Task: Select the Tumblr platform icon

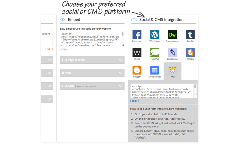Action: pyautogui.click(x=190, y=35)
